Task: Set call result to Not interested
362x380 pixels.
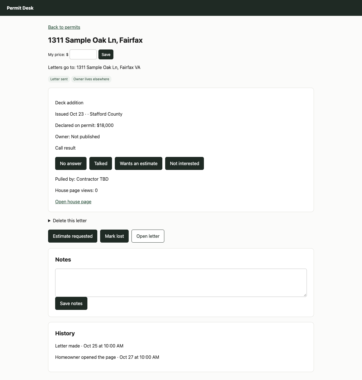Action: click(x=184, y=163)
